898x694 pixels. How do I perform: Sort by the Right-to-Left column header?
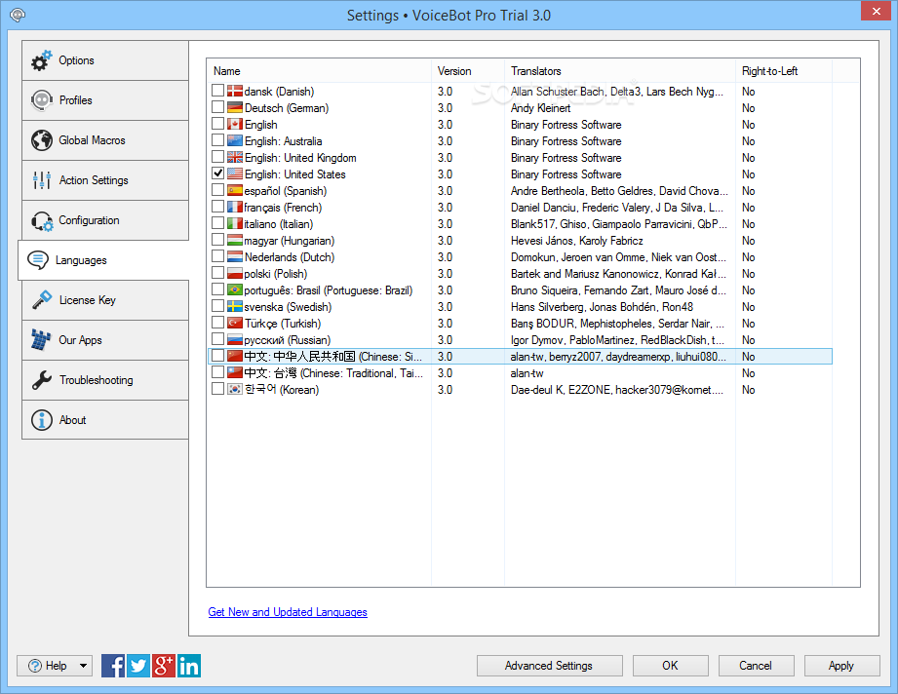784,71
